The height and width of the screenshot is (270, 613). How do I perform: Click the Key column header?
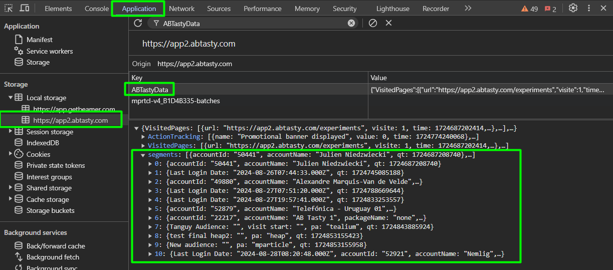pyautogui.click(x=249, y=78)
